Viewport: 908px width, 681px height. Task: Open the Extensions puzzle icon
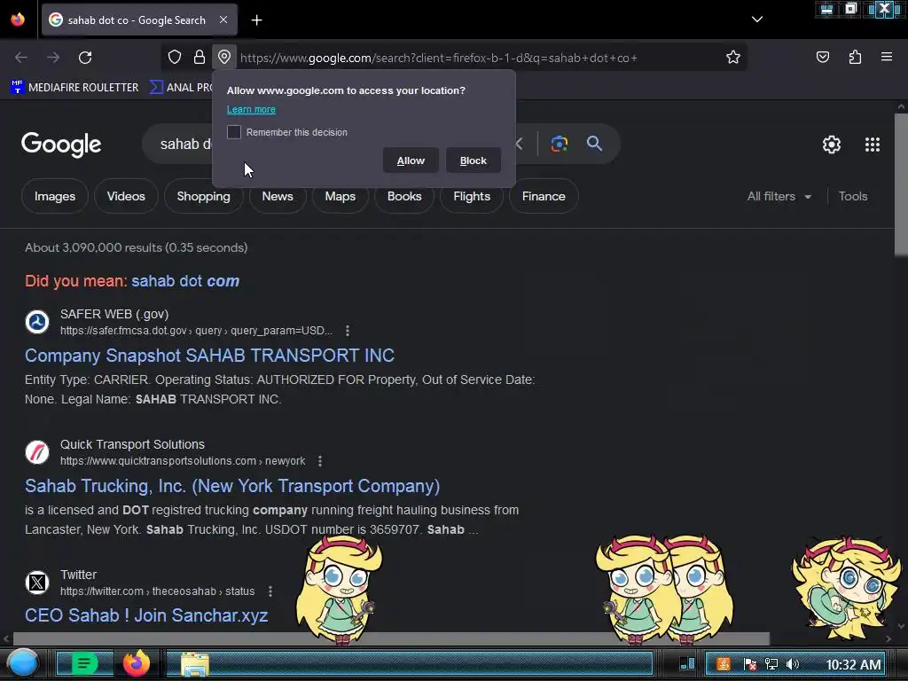pyautogui.click(x=855, y=58)
